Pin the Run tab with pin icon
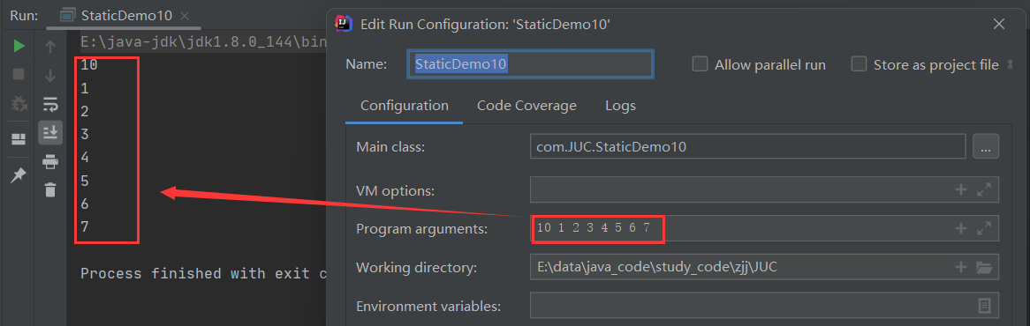The height and width of the screenshot is (326, 1030). tap(19, 174)
